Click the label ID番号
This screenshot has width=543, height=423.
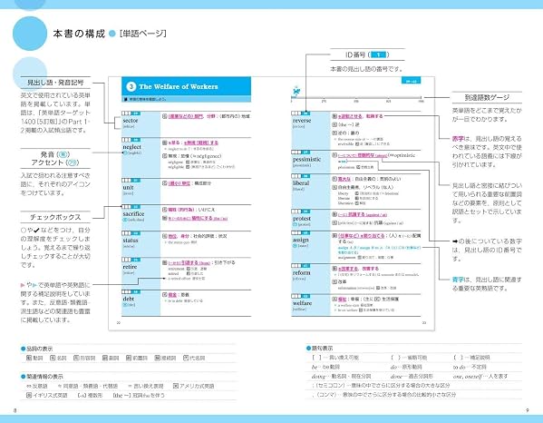click(x=355, y=54)
